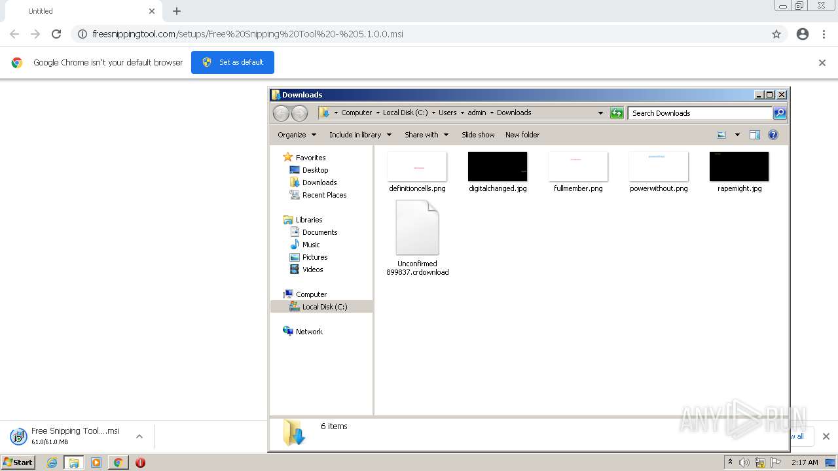
Task: Reload the Chrome page
Action: click(56, 34)
